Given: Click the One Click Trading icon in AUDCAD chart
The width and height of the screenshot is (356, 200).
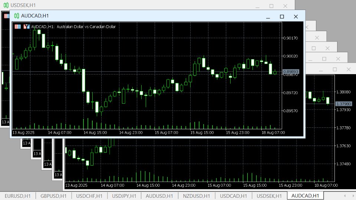Looking at the screenshot, I should click(18, 27).
